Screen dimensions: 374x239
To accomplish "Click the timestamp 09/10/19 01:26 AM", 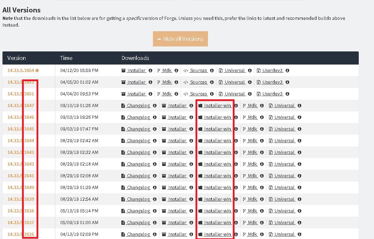I will (79, 106).
